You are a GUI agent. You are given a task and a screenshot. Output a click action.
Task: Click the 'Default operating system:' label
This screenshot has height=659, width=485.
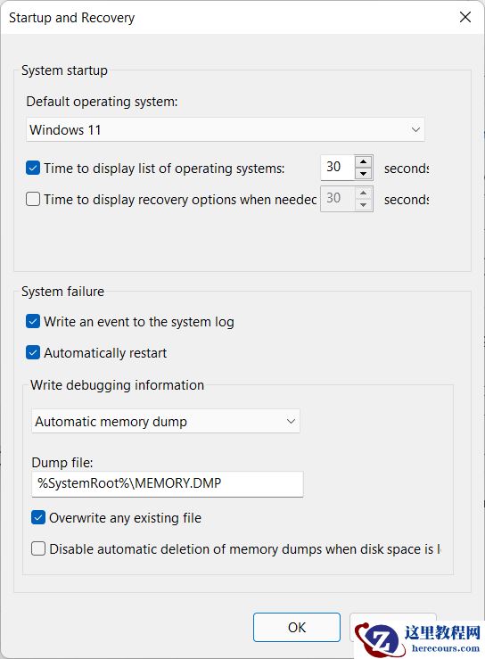coord(103,102)
